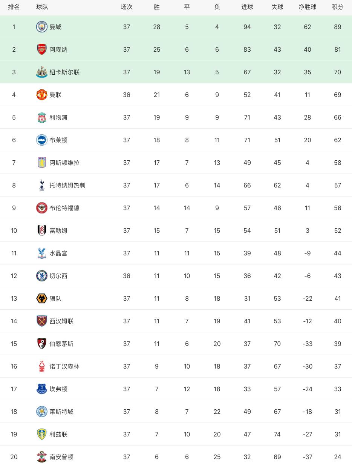This screenshot has height=464, width=352.
Task: Click the Tottenham Hotspur crest icon
Action: pyautogui.click(x=42, y=185)
